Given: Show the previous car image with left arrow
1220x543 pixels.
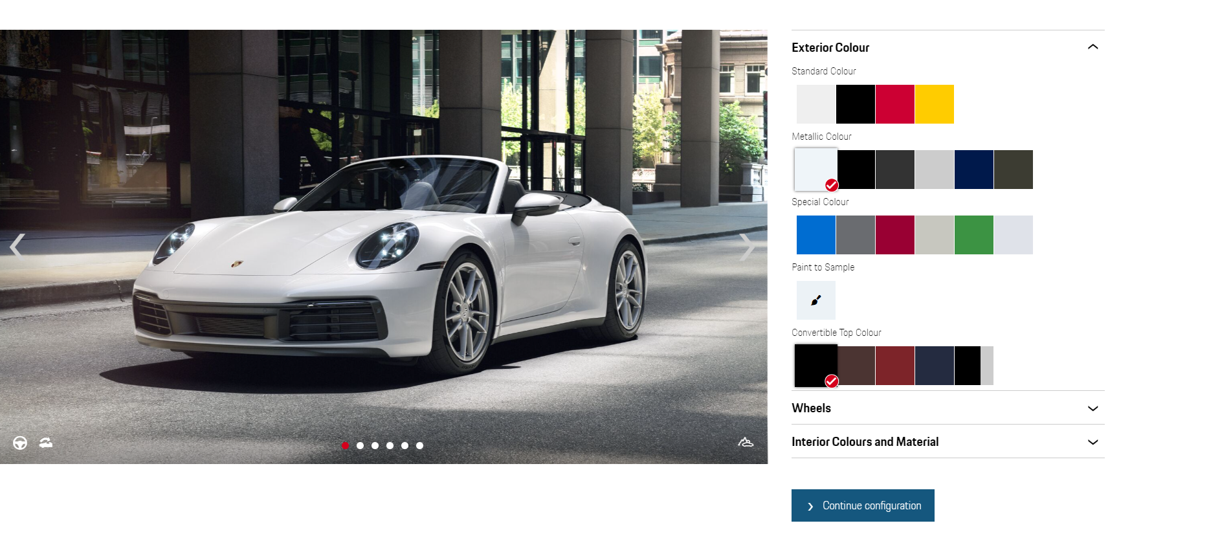Looking at the screenshot, I should [x=17, y=246].
